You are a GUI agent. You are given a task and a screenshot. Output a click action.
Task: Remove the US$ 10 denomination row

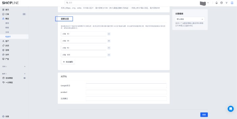point(109,34)
